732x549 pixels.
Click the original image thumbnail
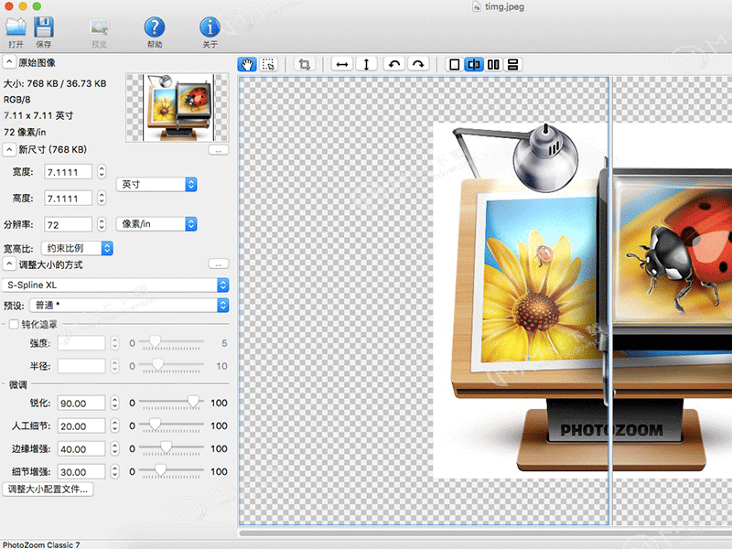click(x=178, y=107)
